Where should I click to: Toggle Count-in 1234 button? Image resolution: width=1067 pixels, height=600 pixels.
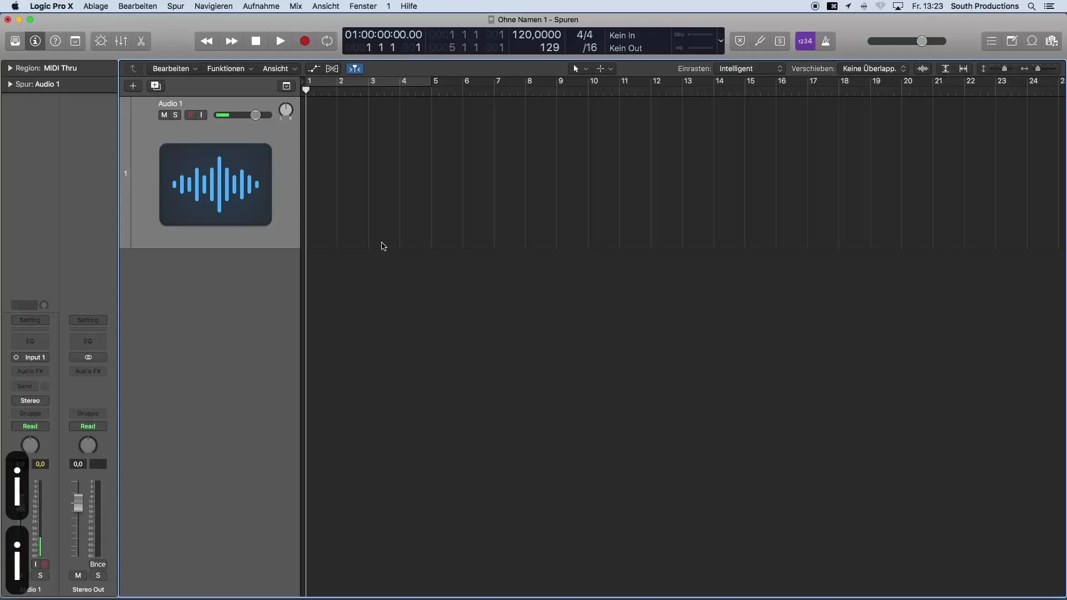805,41
